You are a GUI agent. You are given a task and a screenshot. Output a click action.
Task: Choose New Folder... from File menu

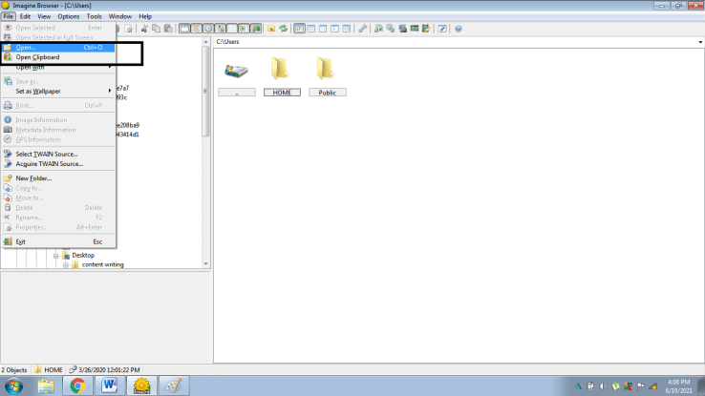pyautogui.click(x=58, y=178)
